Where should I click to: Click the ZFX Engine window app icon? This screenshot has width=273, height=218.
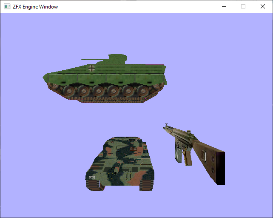coord(7,7)
